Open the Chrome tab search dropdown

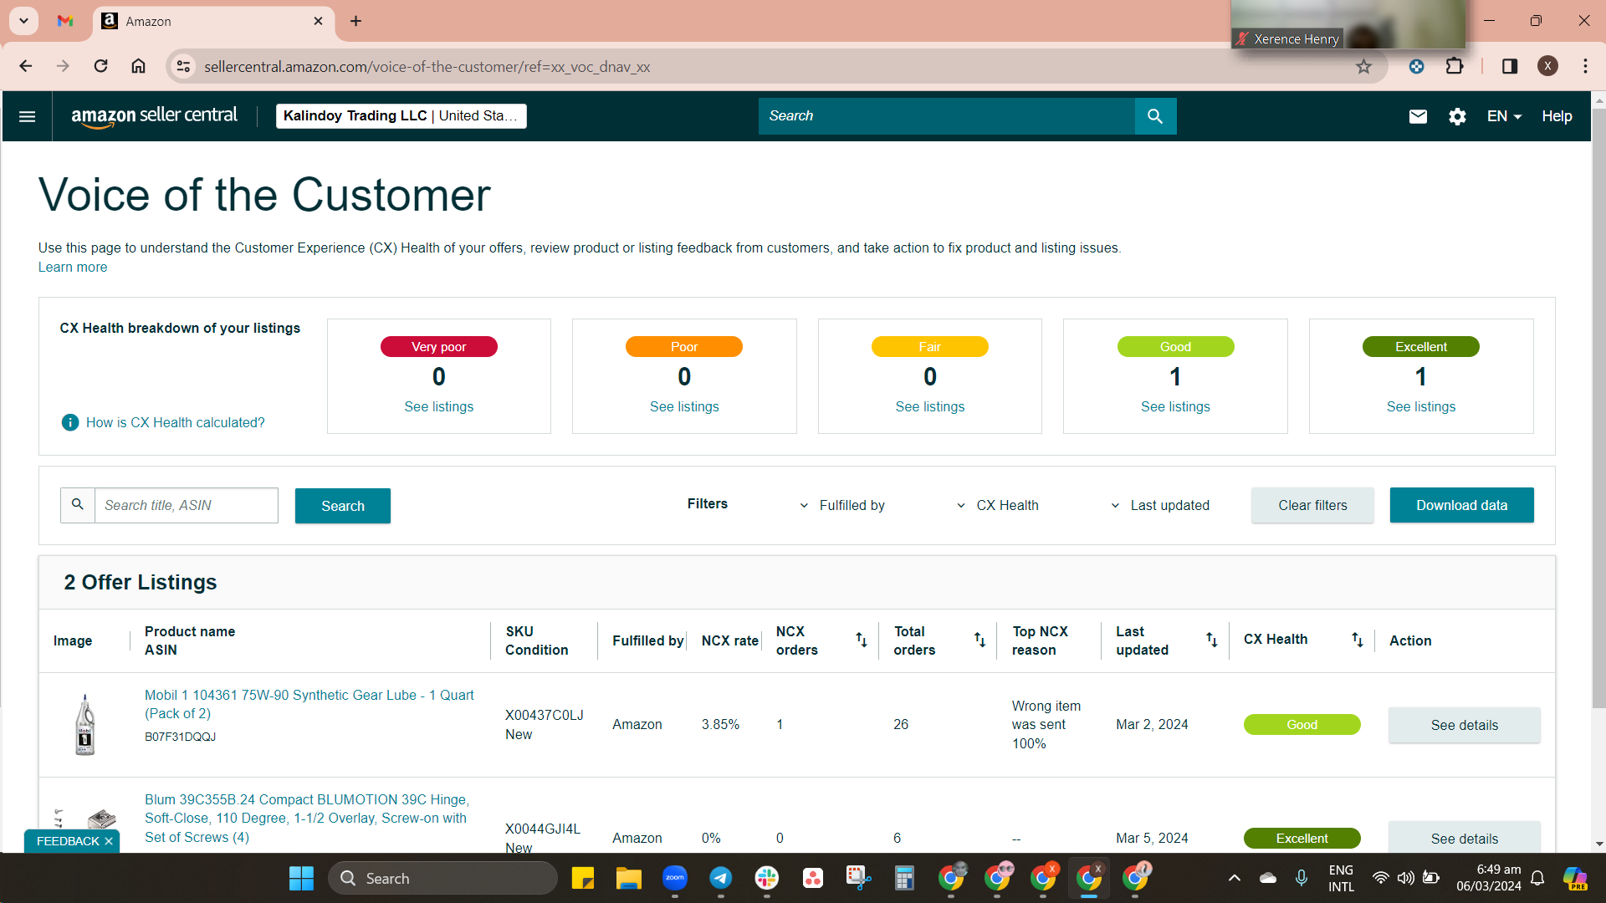point(23,21)
